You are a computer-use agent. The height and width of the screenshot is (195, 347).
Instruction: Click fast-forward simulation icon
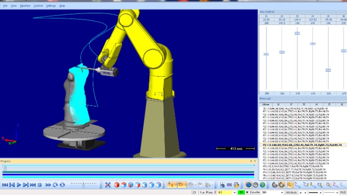coord(48,185)
